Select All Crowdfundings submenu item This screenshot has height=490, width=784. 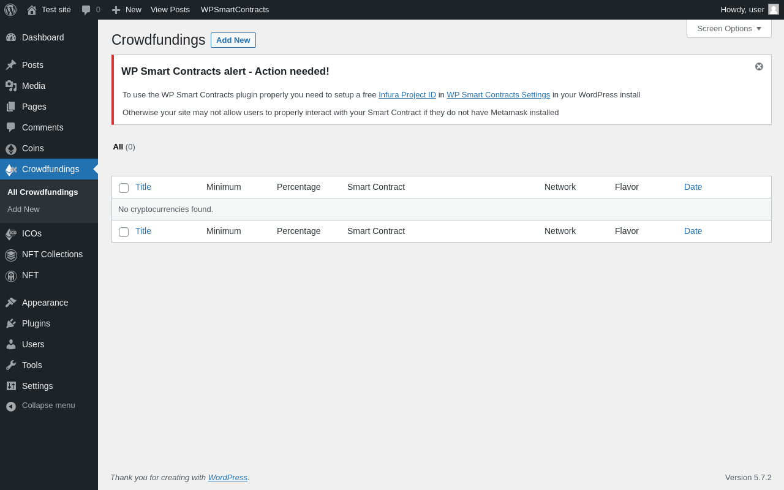click(x=43, y=192)
